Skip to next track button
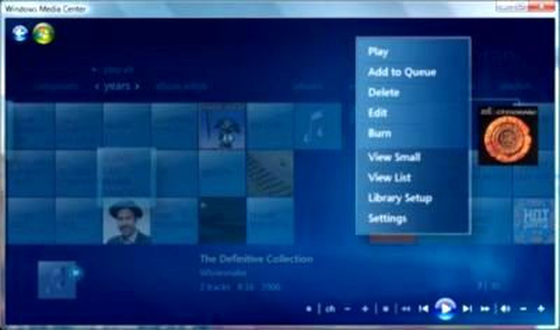560x330 pixels. click(467, 309)
